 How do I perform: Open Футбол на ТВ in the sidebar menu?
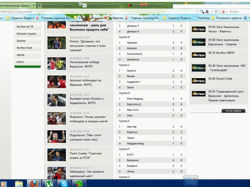(28, 27)
